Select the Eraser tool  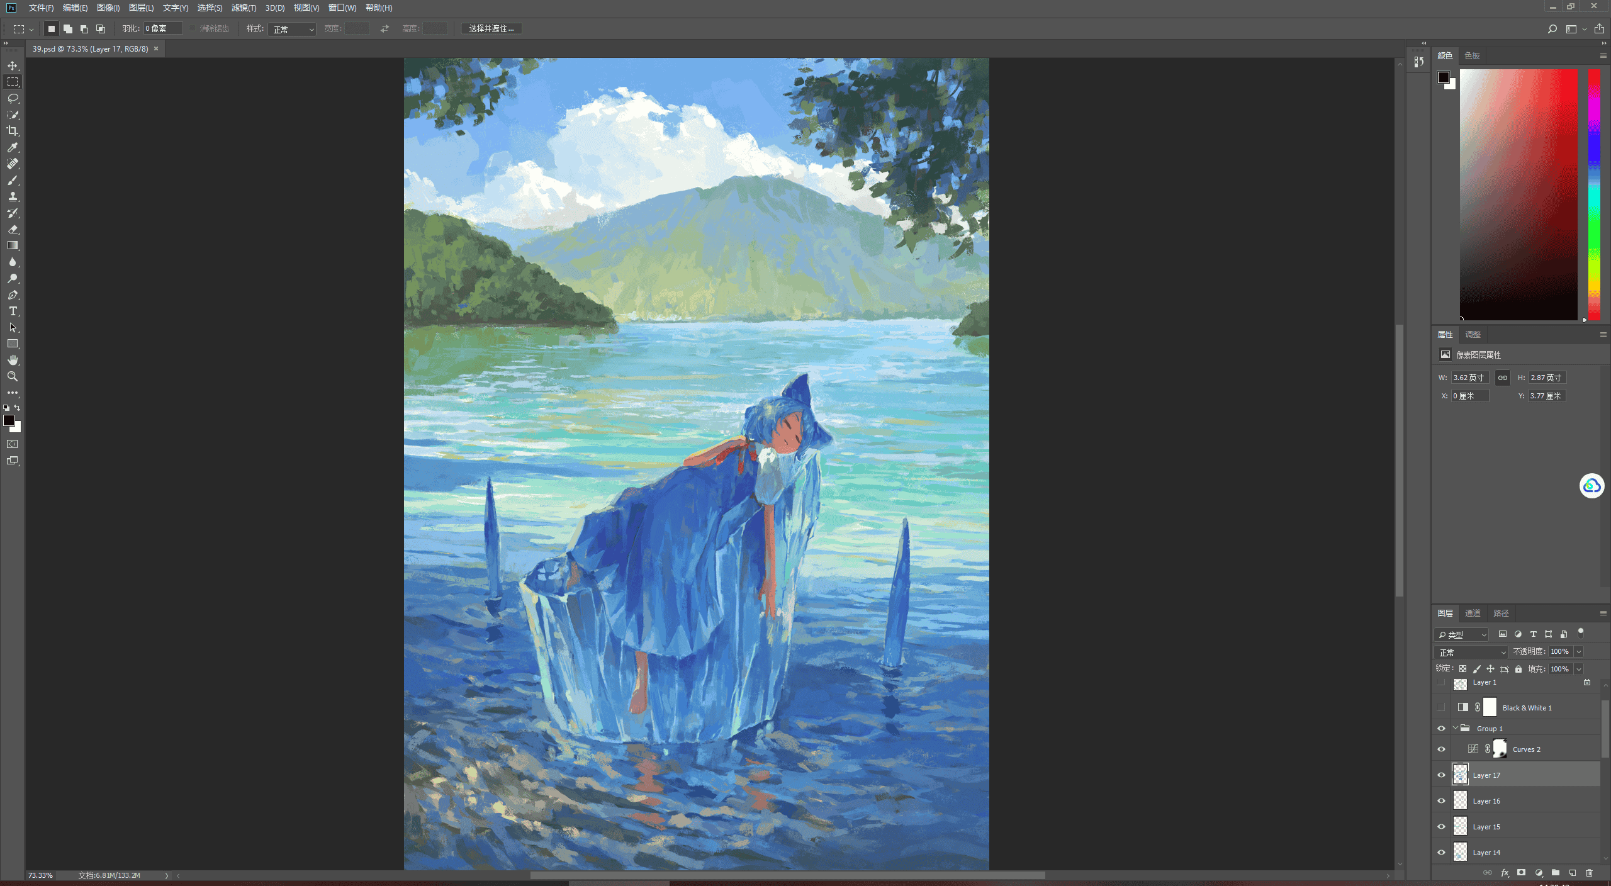point(13,229)
